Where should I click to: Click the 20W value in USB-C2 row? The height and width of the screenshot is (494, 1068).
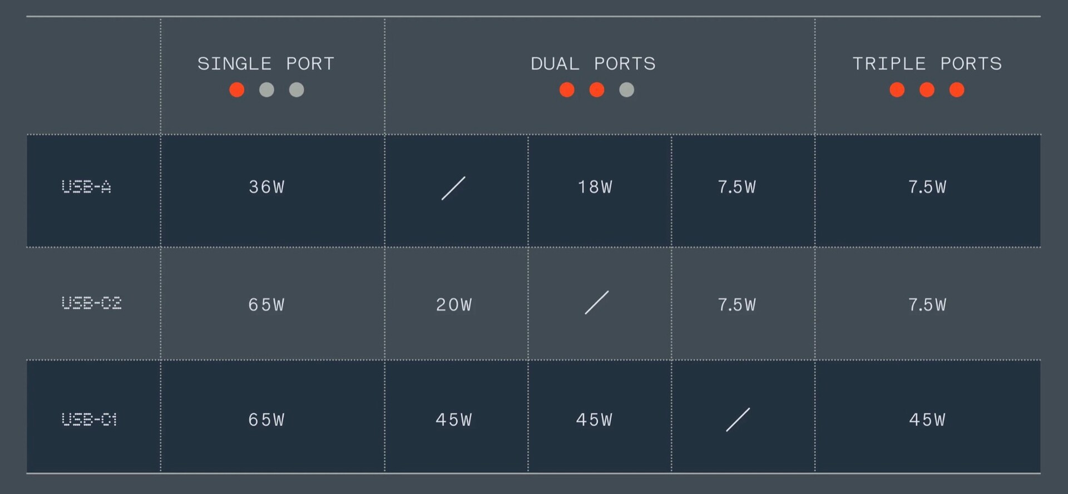click(454, 305)
